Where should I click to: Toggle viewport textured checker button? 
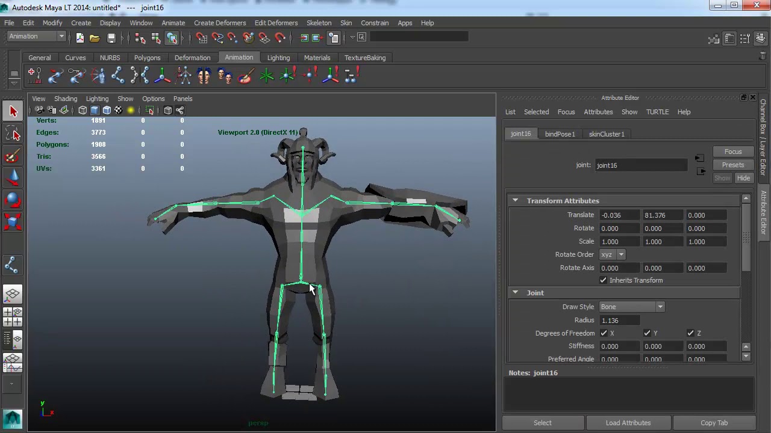(x=119, y=110)
